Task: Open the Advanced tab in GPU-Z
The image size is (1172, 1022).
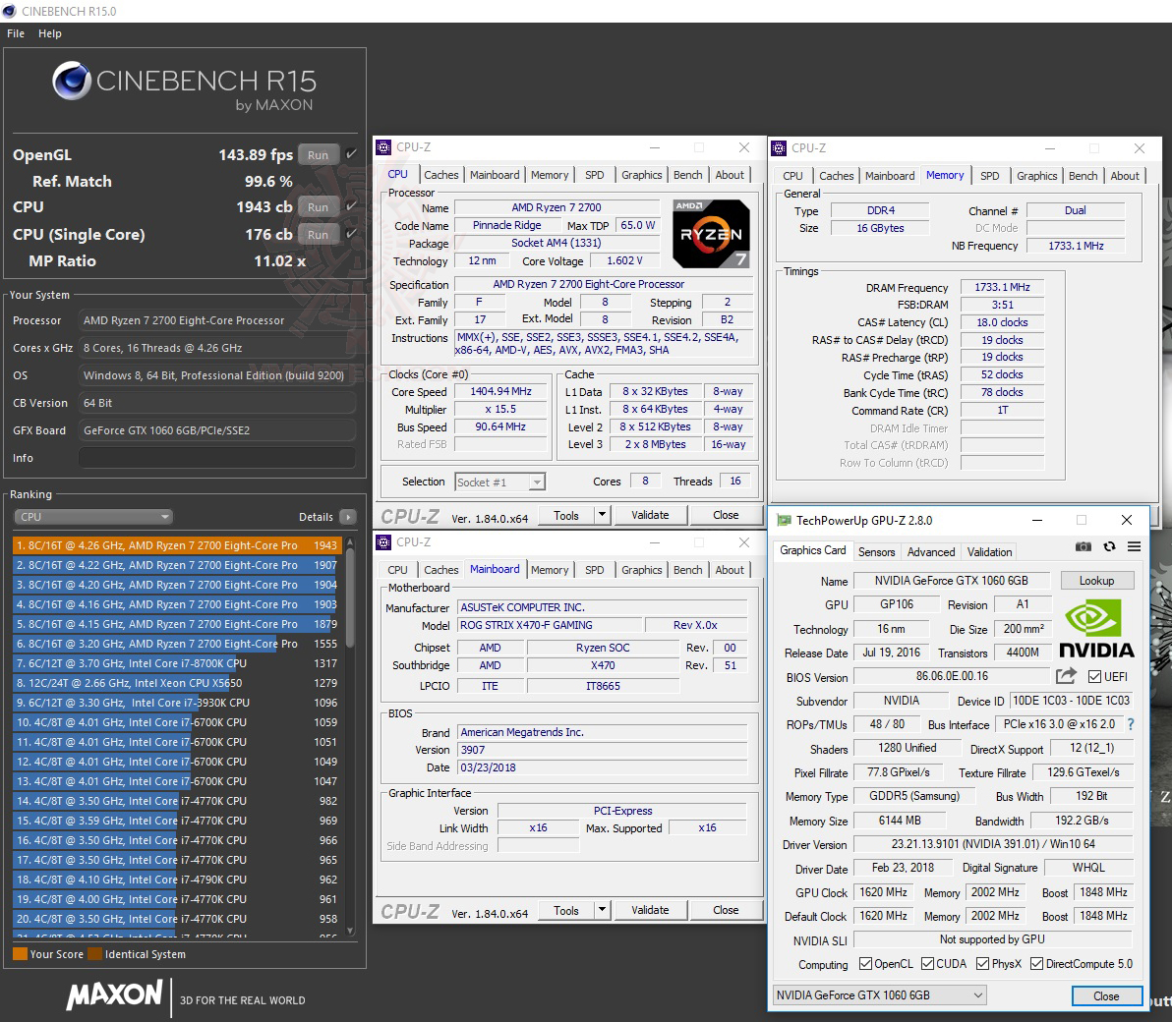Action: click(930, 552)
